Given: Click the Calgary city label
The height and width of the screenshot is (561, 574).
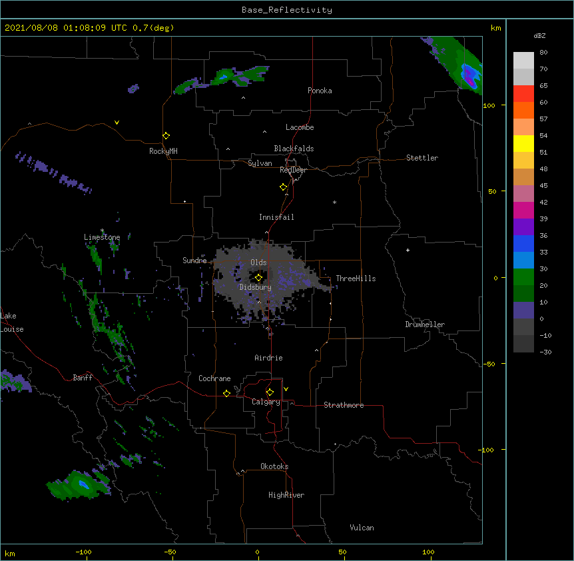Looking at the screenshot, I should tap(266, 402).
